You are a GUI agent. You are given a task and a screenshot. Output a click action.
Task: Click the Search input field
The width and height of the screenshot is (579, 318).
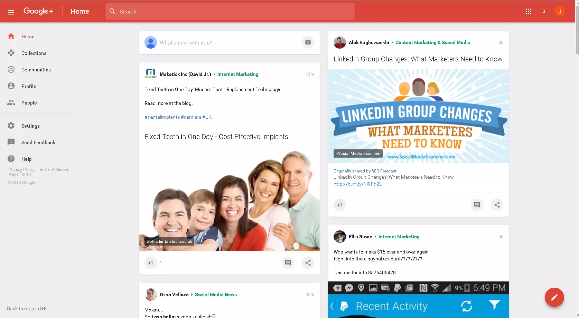pos(230,11)
